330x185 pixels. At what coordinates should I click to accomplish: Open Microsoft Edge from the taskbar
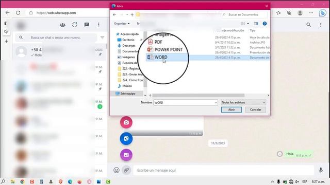click(70, 181)
